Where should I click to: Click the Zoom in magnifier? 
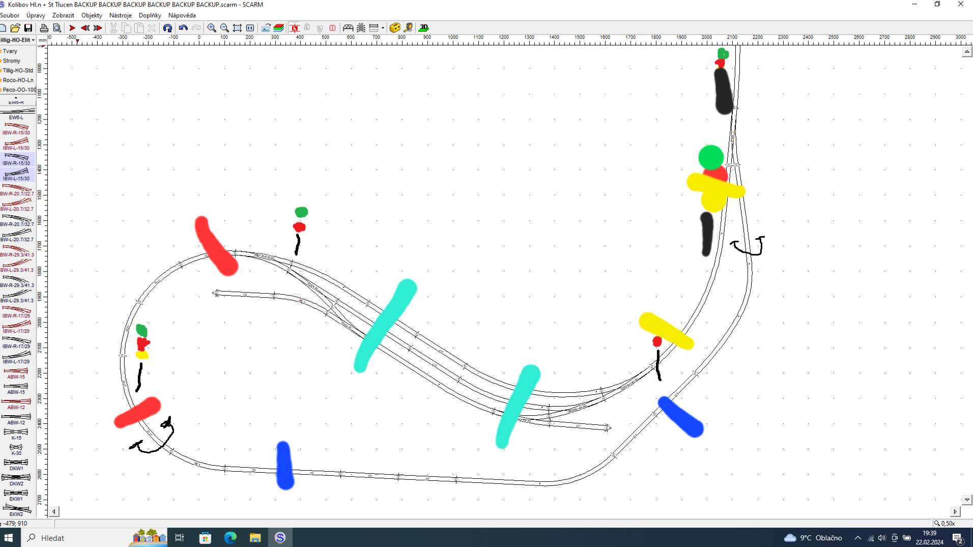pyautogui.click(x=212, y=28)
